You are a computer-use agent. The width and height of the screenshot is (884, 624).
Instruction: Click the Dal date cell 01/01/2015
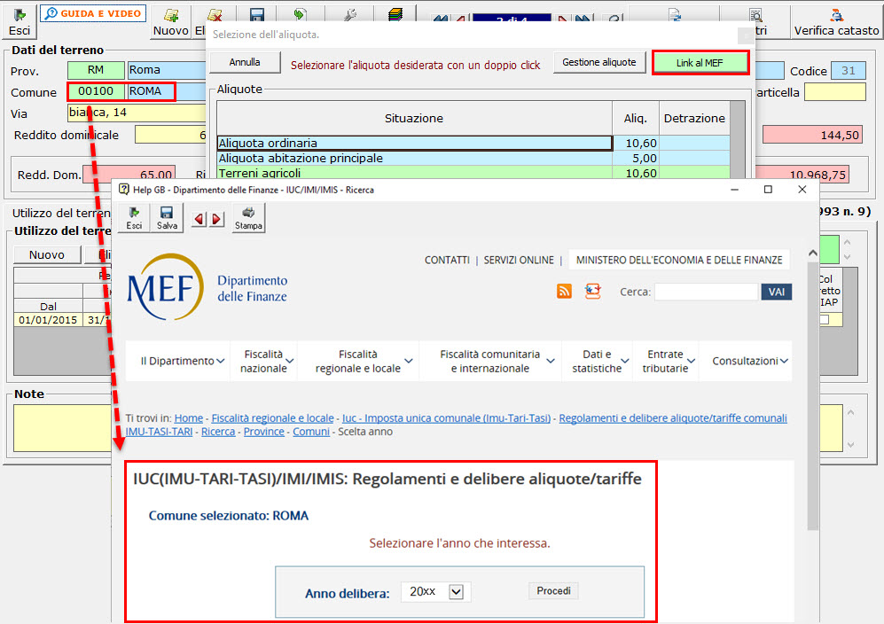click(48, 320)
